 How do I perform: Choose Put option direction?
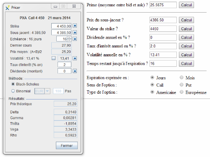(181, 85)
